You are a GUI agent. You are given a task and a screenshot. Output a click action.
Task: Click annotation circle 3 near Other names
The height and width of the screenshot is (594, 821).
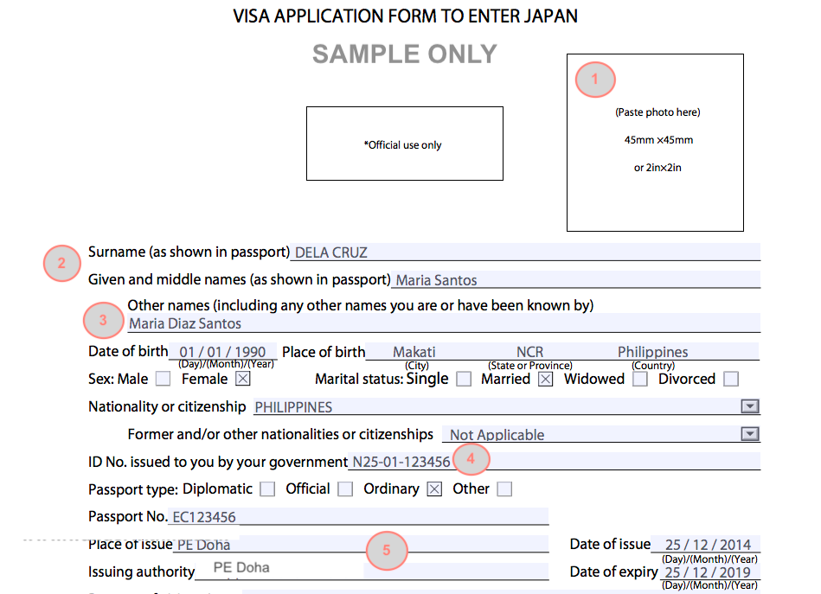pos(103,320)
